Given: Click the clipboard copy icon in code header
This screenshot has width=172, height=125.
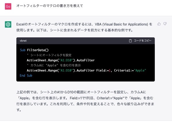Looking at the screenshot, I should [130, 41].
